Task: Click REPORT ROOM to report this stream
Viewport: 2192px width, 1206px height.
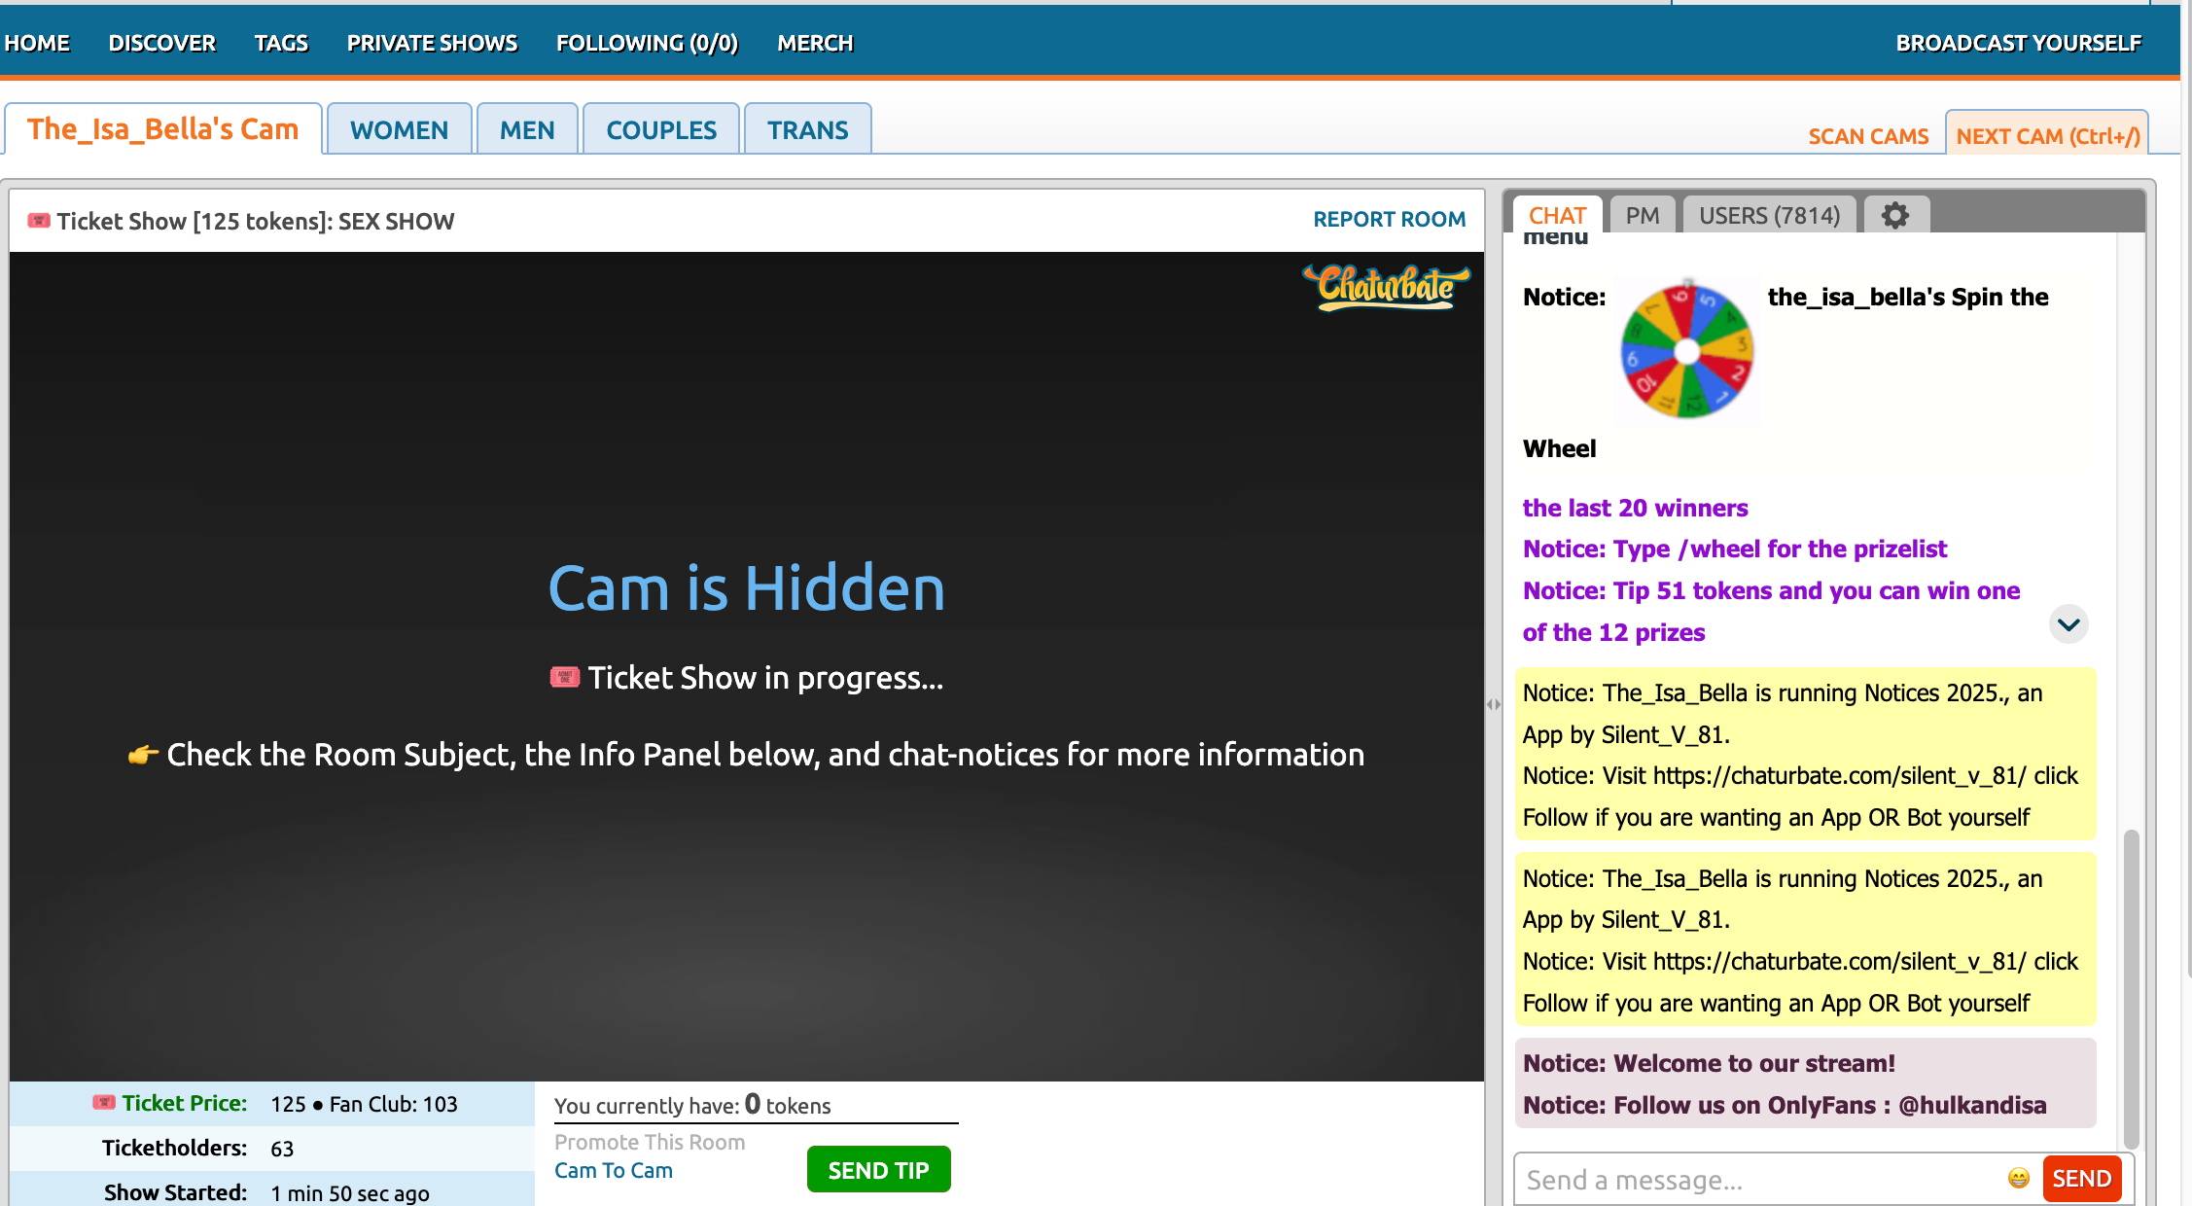Action: [1389, 219]
